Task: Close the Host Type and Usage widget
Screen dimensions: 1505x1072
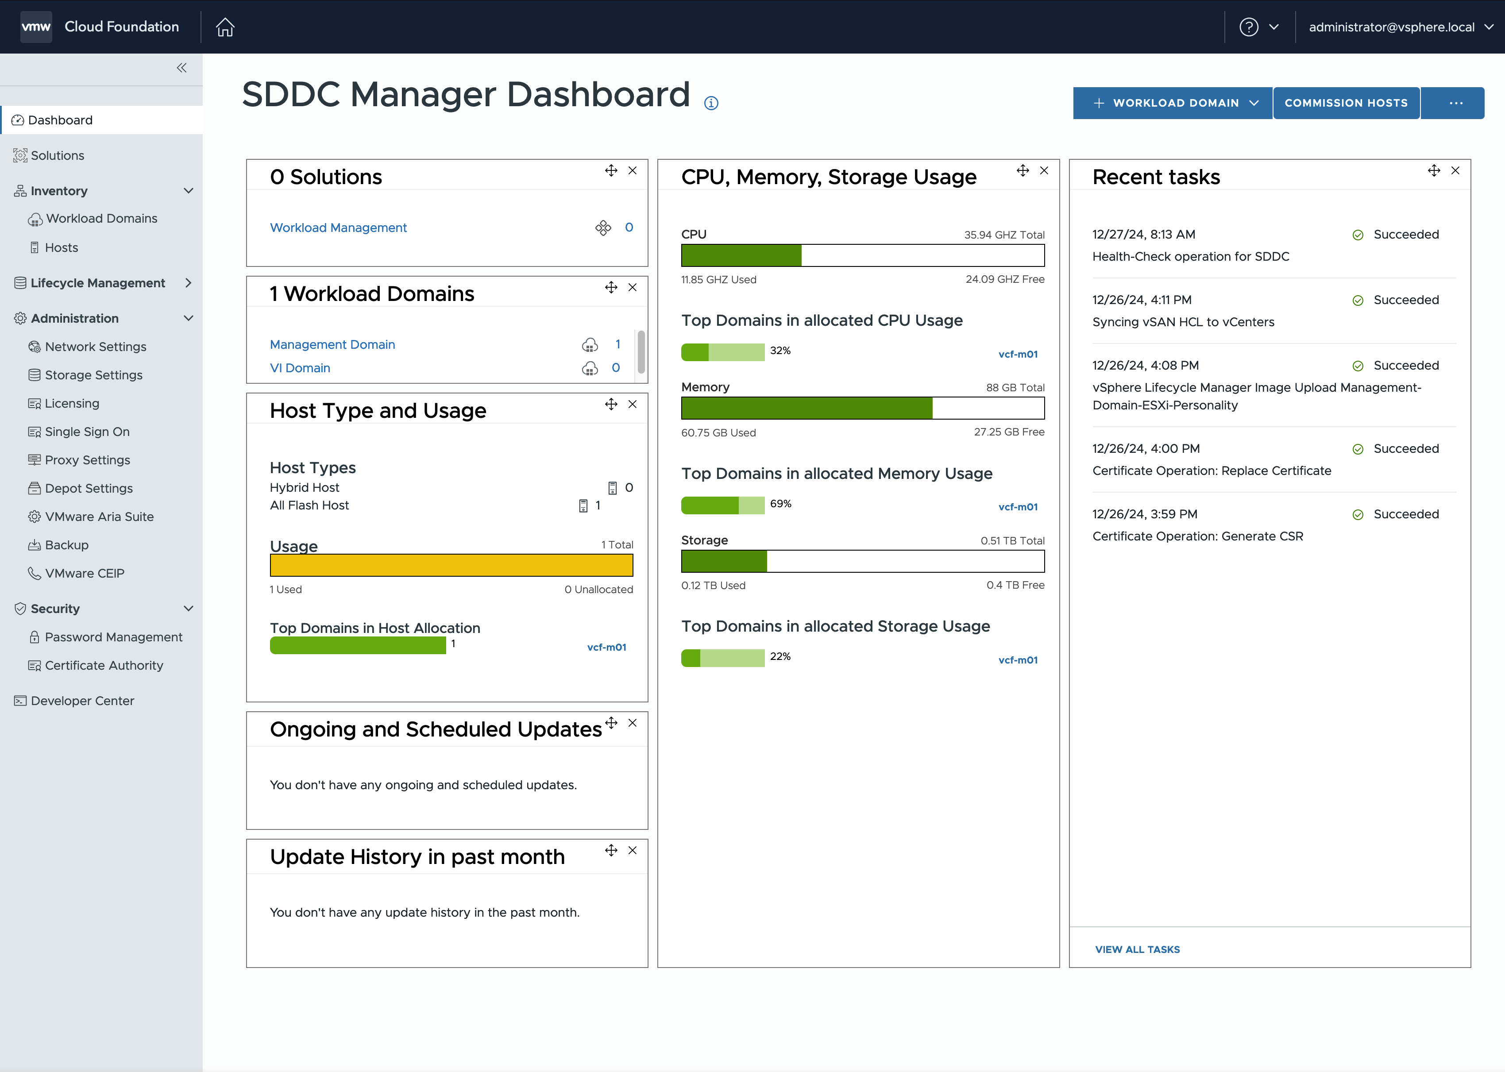Action: coord(633,404)
